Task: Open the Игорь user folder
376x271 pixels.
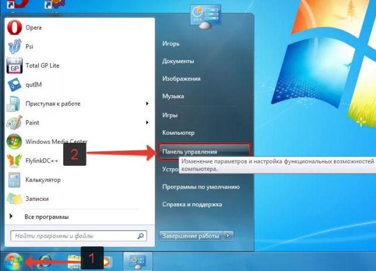Action: tap(171, 44)
